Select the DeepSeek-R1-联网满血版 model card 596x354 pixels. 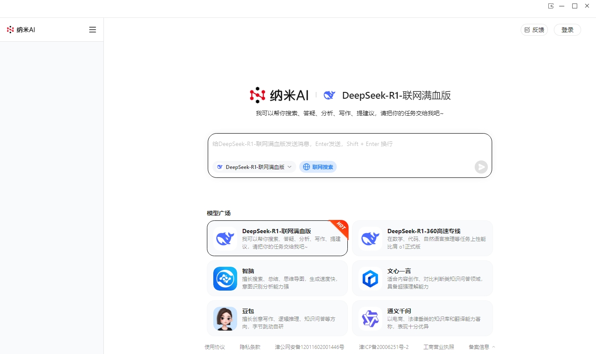coord(277,239)
